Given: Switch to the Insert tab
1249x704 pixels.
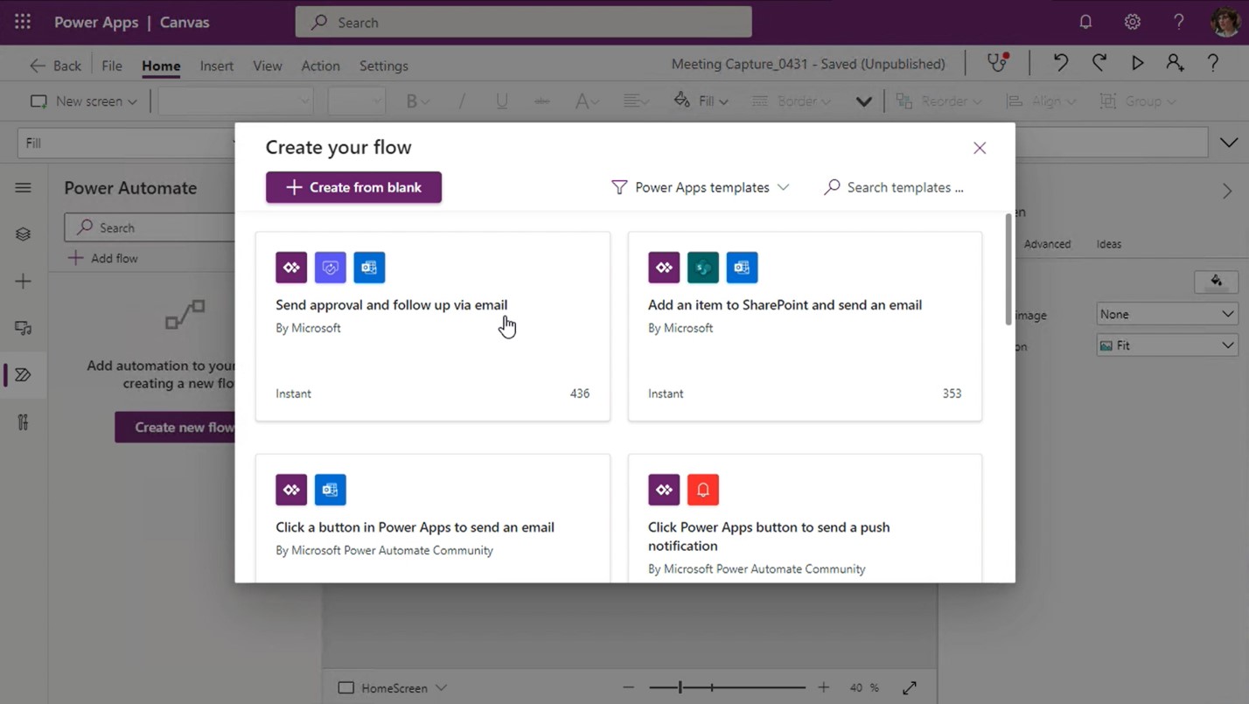Looking at the screenshot, I should pos(217,66).
